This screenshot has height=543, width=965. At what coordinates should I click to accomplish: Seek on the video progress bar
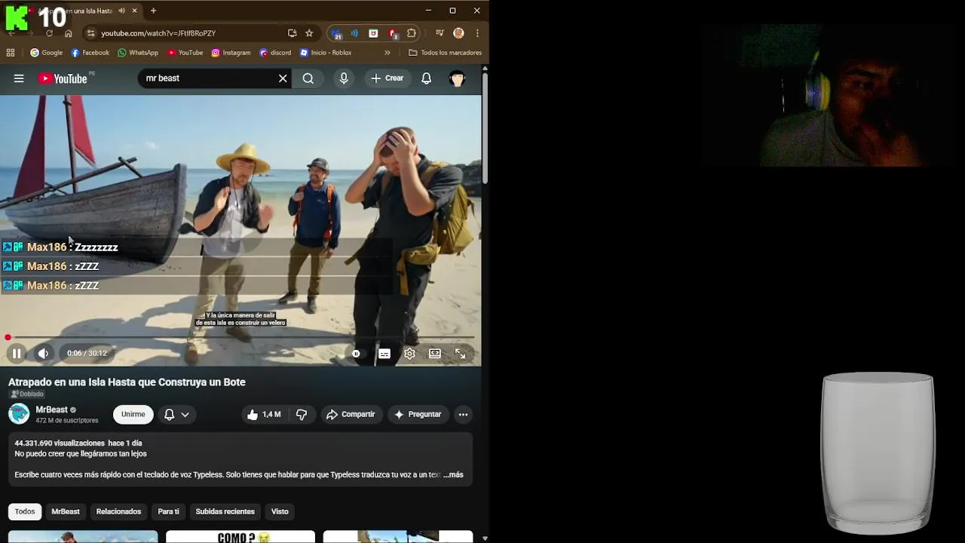click(240, 337)
